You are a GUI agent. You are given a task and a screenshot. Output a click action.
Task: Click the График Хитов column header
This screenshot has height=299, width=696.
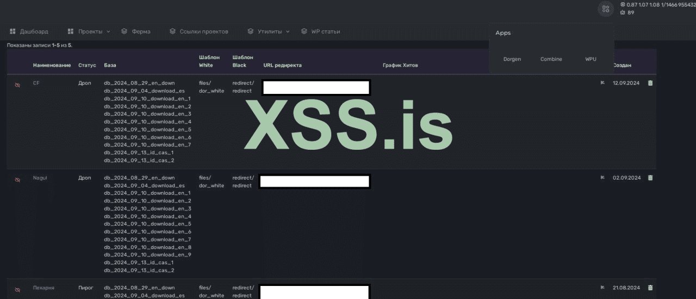coord(400,65)
